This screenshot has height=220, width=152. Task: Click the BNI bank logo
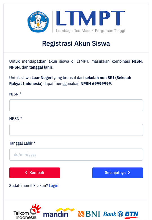click(89, 214)
